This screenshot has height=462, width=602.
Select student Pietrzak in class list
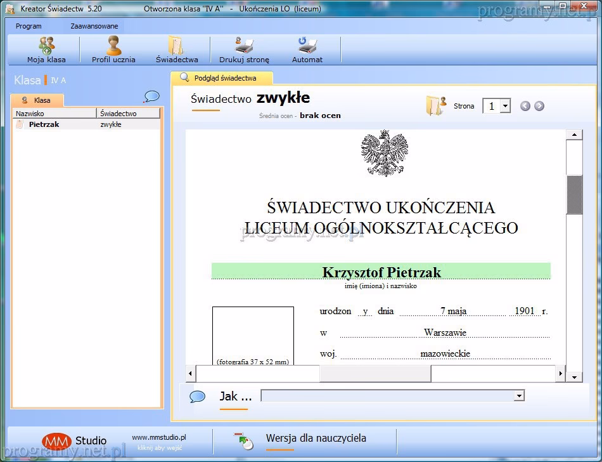click(x=44, y=124)
